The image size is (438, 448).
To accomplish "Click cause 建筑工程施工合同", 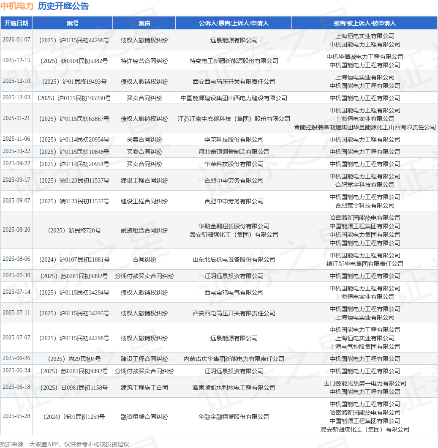I will pos(144,388).
